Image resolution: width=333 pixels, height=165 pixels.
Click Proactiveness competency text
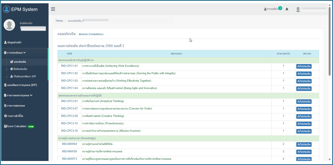point(103,124)
